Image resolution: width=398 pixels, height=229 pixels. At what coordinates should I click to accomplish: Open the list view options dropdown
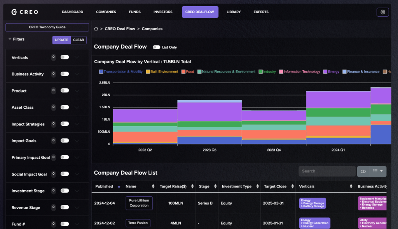(x=378, y=171)
